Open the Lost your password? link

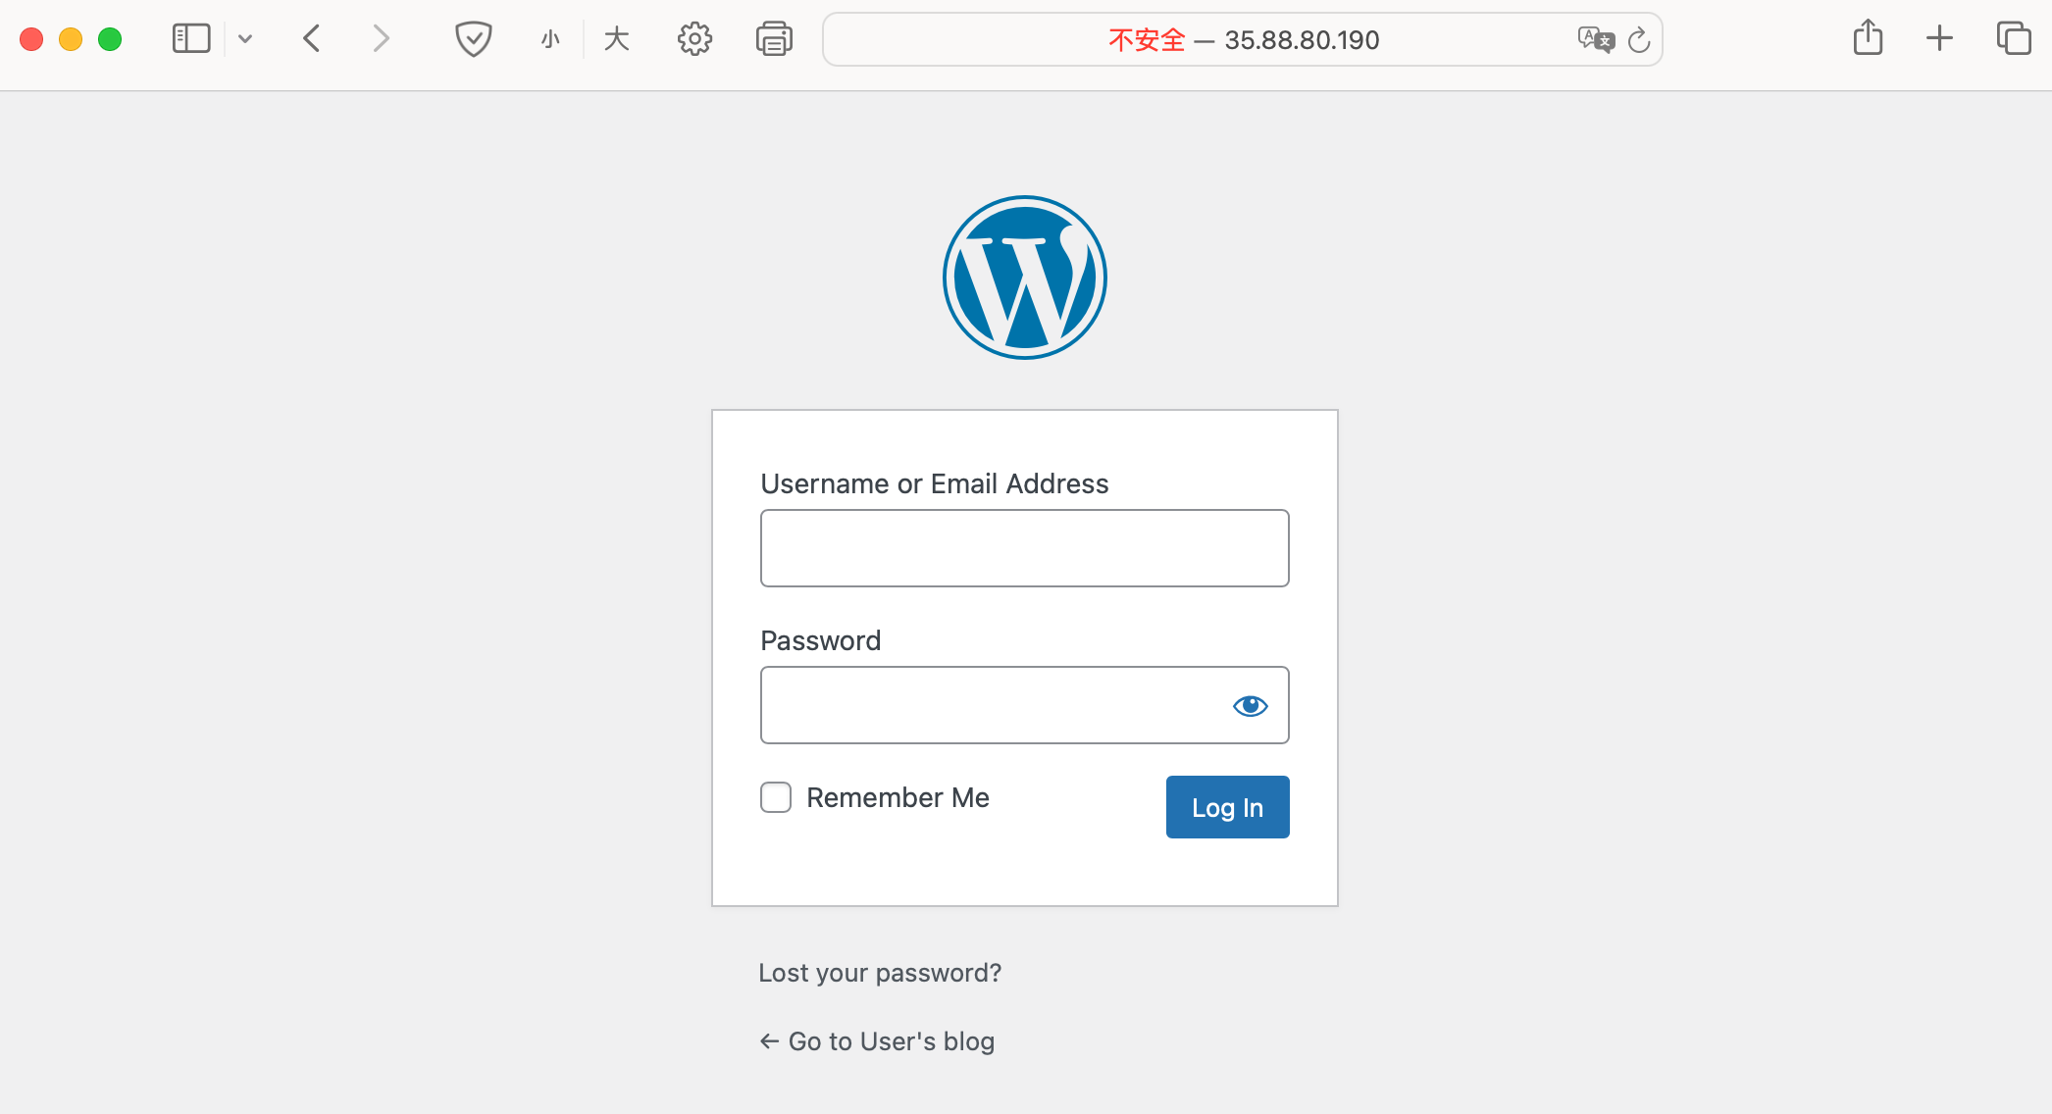coord(880,973)
